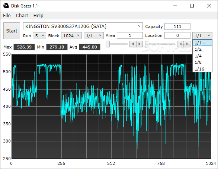This screenshot has width=218, height=169.
Task: Select 1/1 from the dropdown list
Action: tap(202, 43)
